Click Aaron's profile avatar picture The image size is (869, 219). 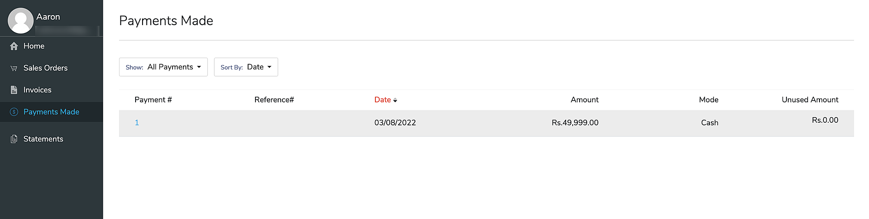point(20,20)
